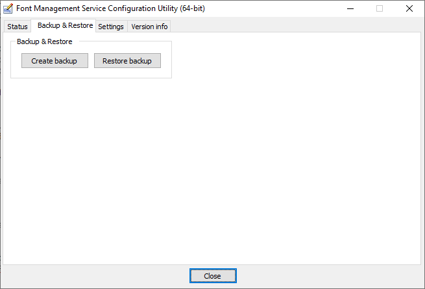Screen dimensions: 425x289
Task: Click empty title bar space after the title
Action: coord(273,9)
